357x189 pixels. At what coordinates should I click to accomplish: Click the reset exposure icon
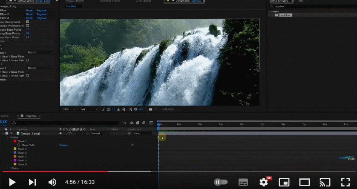tap(136, 109)
